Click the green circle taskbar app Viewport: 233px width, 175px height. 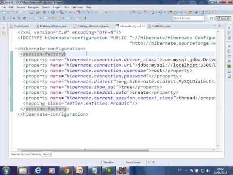pos(109,171)
